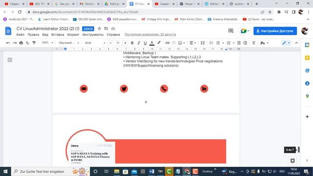Apply underline formatting
This screenshot has width=313, height=176.
pos(145,43)
